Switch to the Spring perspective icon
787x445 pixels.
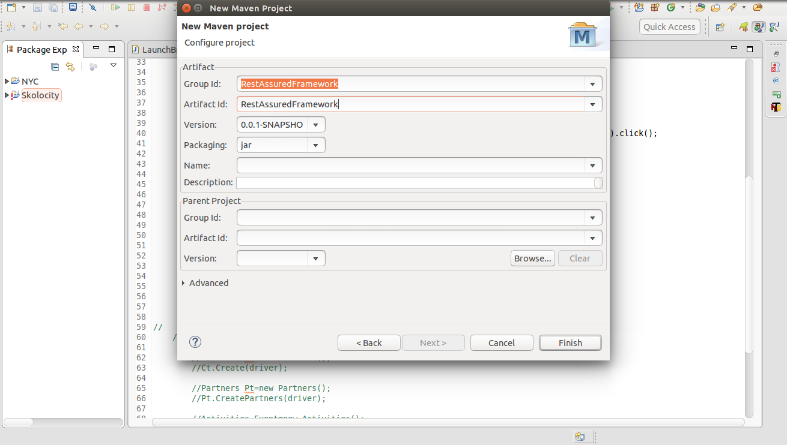[744, 26]
